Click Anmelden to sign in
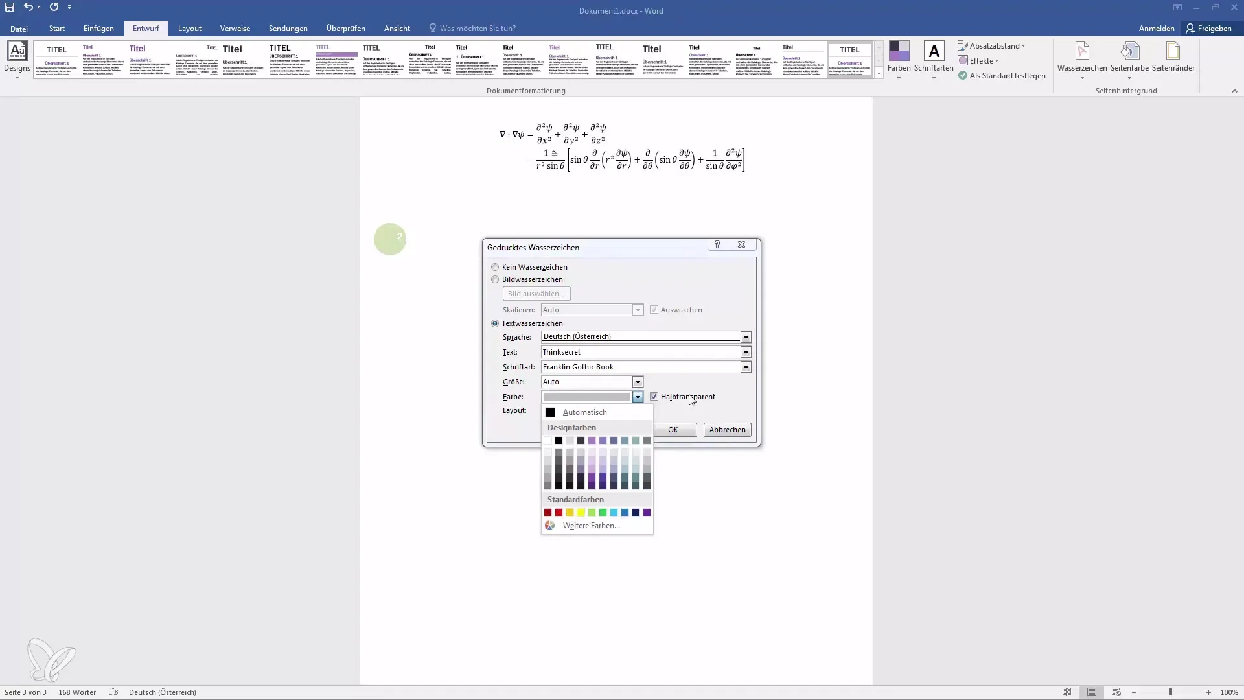Viewport: 1244px width, 700px height. (x=1157, y=29)
